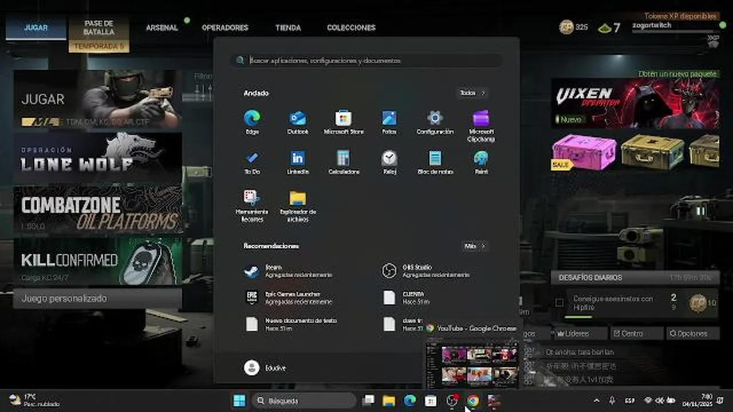Click the Centro button
733x412 pixels.
click(636, 333)
